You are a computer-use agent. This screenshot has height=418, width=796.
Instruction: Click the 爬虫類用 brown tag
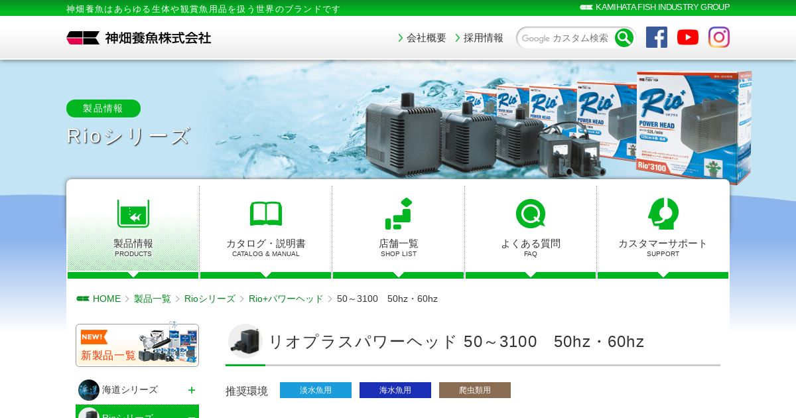[x=475, y=390]
